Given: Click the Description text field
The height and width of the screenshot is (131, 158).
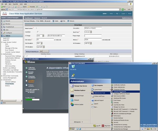Looking at the screenshot, I should (x=93, y=28).
